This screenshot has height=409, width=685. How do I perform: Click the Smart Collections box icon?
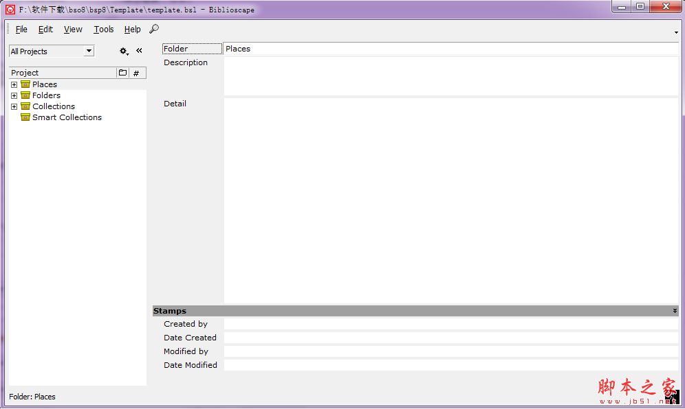(25, 117)
